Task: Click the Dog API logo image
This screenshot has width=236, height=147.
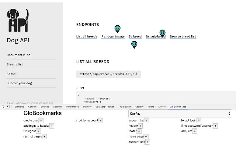Action: point(18,20)
